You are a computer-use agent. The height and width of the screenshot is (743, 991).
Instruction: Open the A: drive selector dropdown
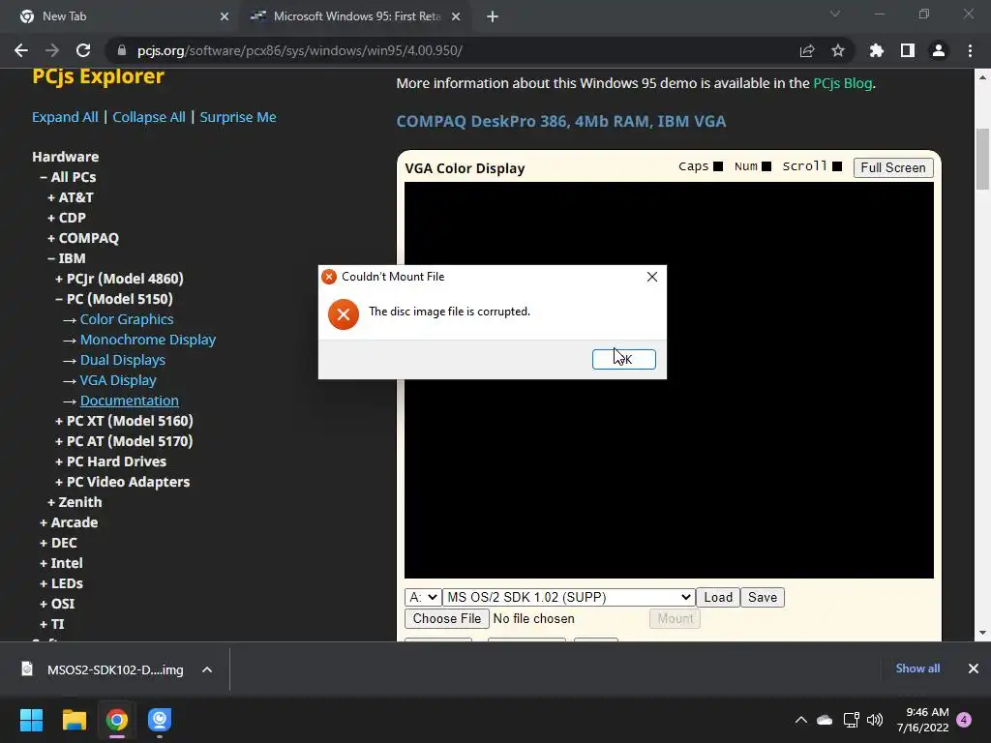coord(423,597)
